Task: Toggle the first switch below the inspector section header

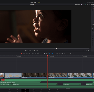Action: click(x=93, y=27)
